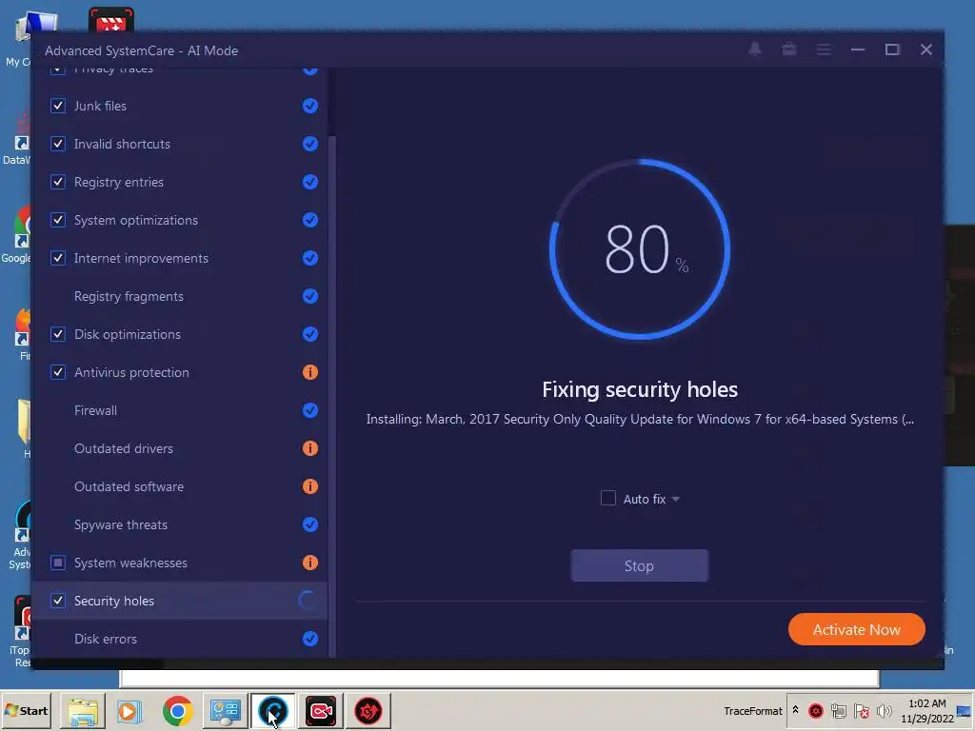Select the Disk errors list item
The height and width of the screenshot is (731, 975).
(x=180, y=639)
